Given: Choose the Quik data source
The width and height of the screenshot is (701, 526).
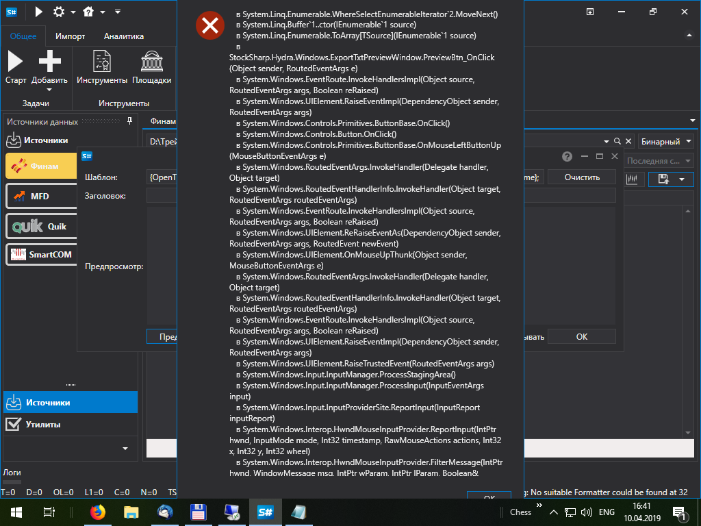Looking at the screenshot, I should [42, 226].
